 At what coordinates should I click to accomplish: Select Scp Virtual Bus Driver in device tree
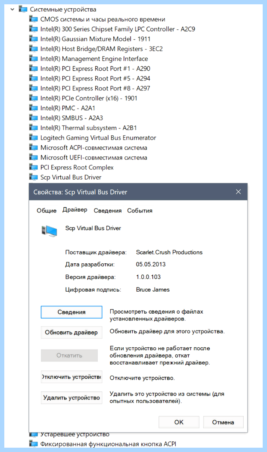(x=71, y=177)
